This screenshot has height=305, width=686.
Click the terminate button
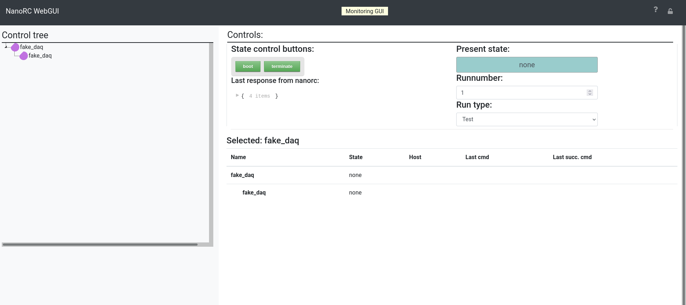click(x=282, y=67)
